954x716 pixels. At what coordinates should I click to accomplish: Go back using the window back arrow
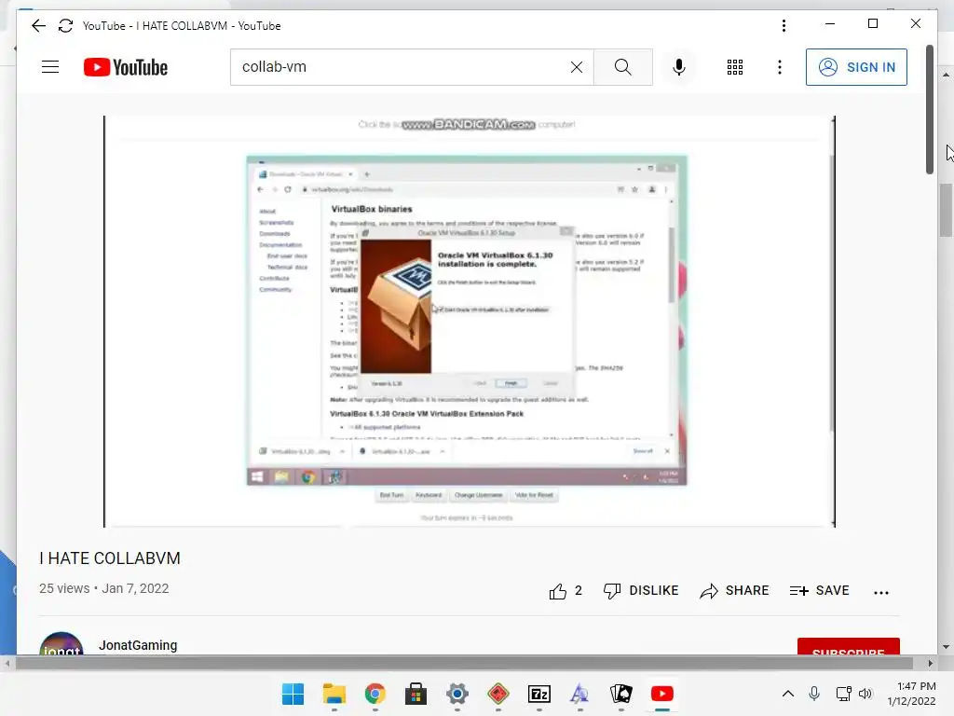[38, 25]
